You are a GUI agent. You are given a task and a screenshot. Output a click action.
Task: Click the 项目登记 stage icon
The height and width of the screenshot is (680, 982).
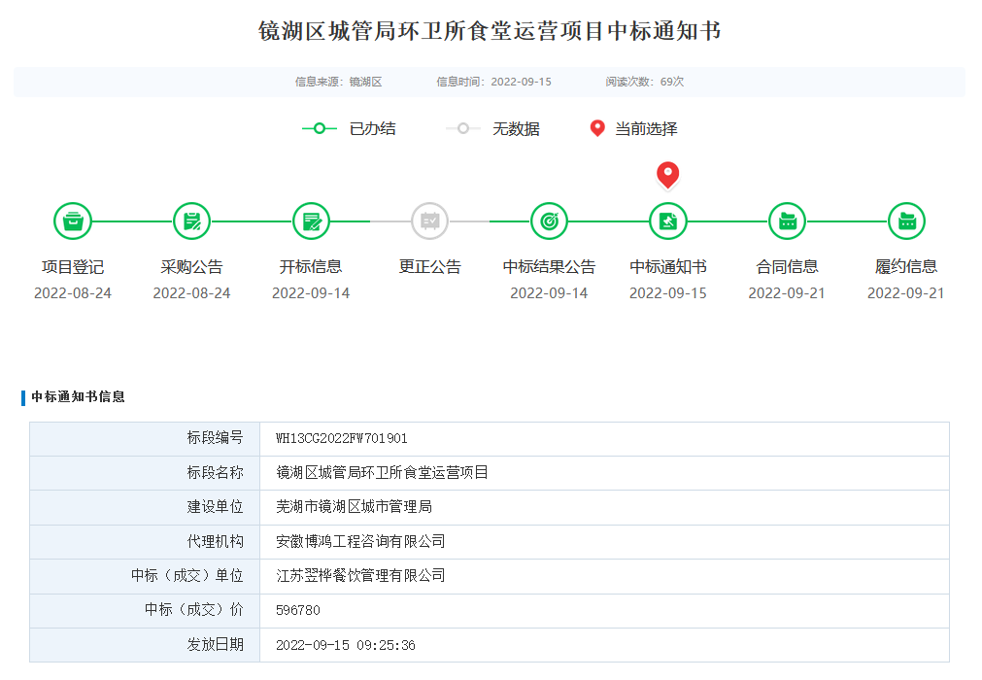72,221
